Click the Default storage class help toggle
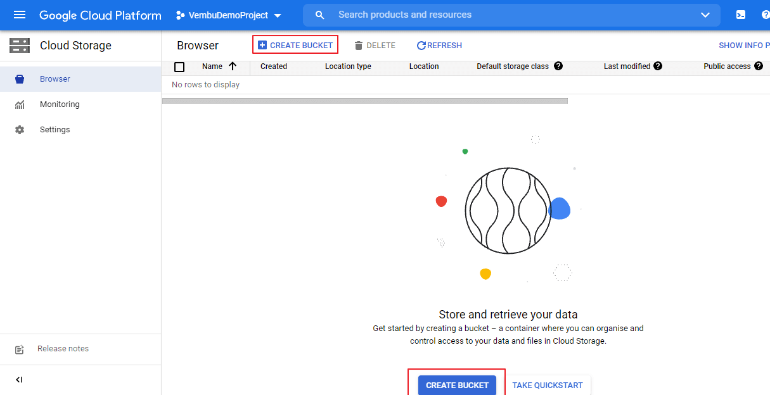770x395 pixels. [557, 66]
